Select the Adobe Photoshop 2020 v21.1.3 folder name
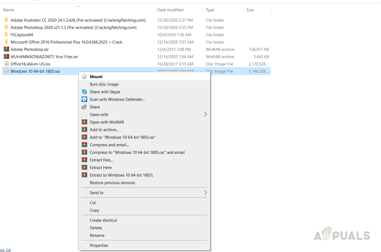 click(x=73, y=28)
